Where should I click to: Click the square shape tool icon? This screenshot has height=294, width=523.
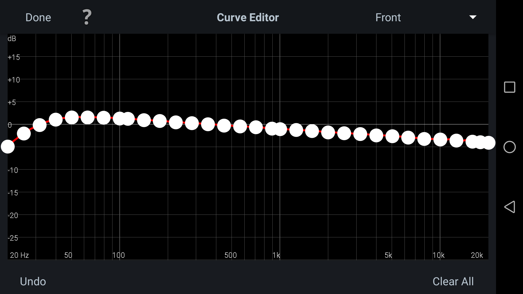pyautogui.click(x=509, y=87)
